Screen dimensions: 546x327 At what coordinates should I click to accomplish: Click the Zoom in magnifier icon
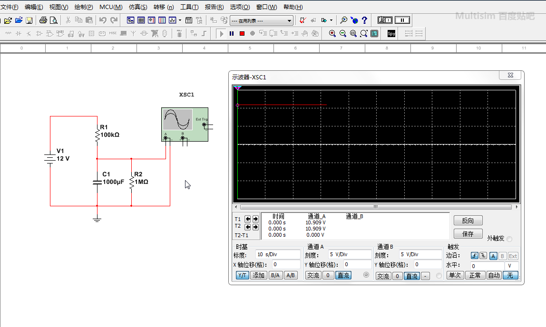(x=332, y=34)
